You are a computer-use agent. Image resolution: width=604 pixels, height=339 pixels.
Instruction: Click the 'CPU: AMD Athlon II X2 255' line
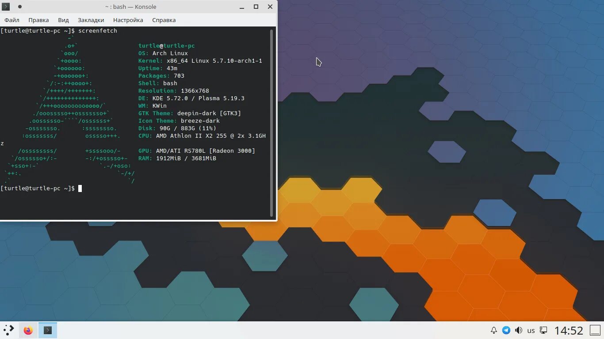202,136
